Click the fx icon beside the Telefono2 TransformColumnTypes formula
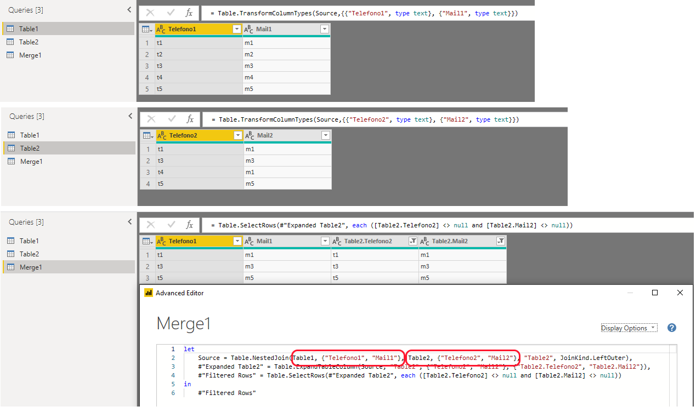Image resolution: width=696 pixels, height=412 pixels. [190, 119]
